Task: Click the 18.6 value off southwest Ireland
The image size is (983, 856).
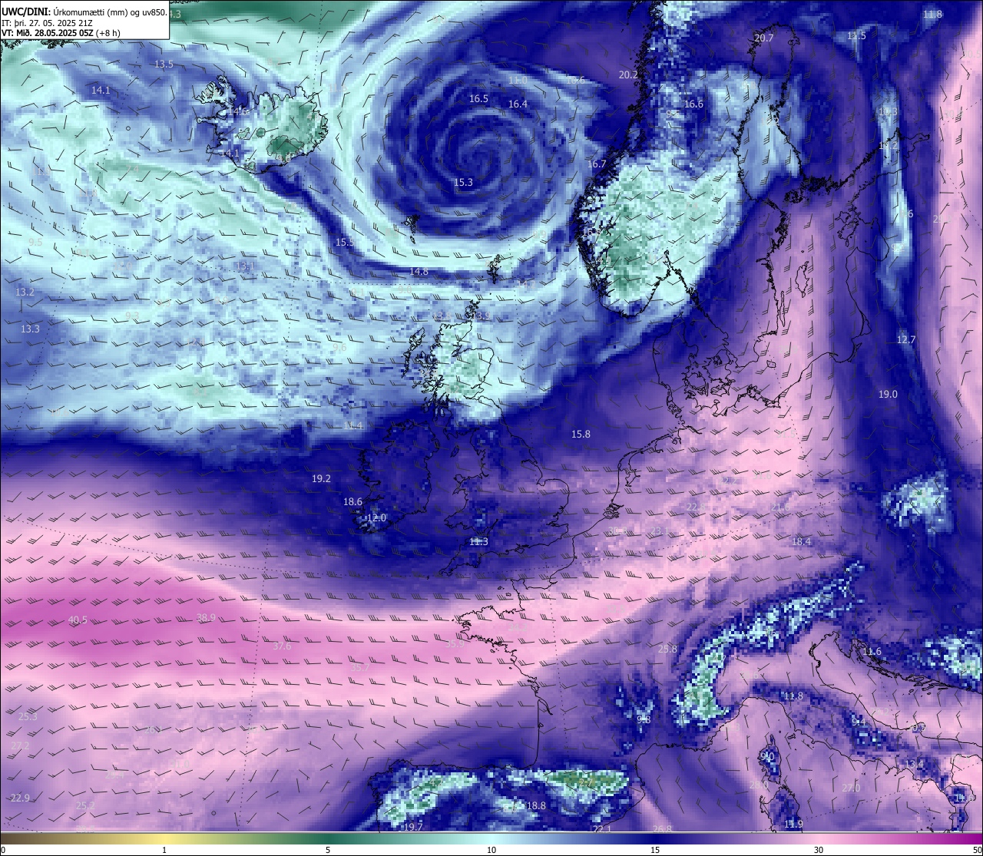Action: coord(352,502)
